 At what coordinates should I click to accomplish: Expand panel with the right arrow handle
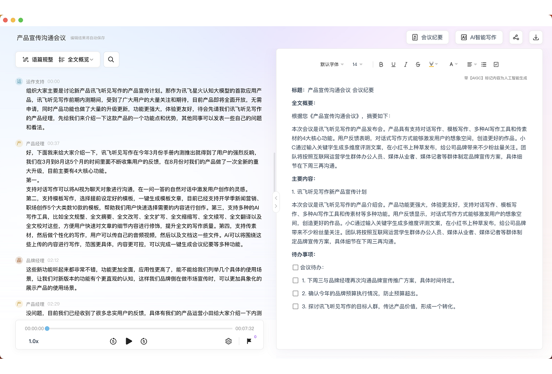click(276, 206)
